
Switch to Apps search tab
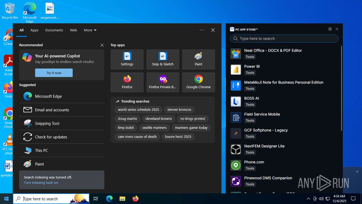tap(34, 30)
